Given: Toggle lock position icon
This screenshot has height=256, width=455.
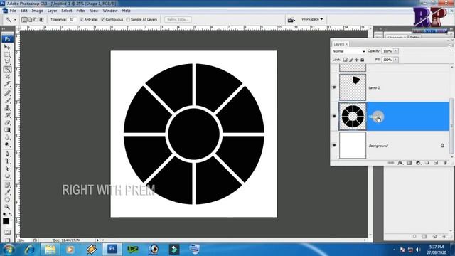Looking at the screenshot, I should click(357, 60).
